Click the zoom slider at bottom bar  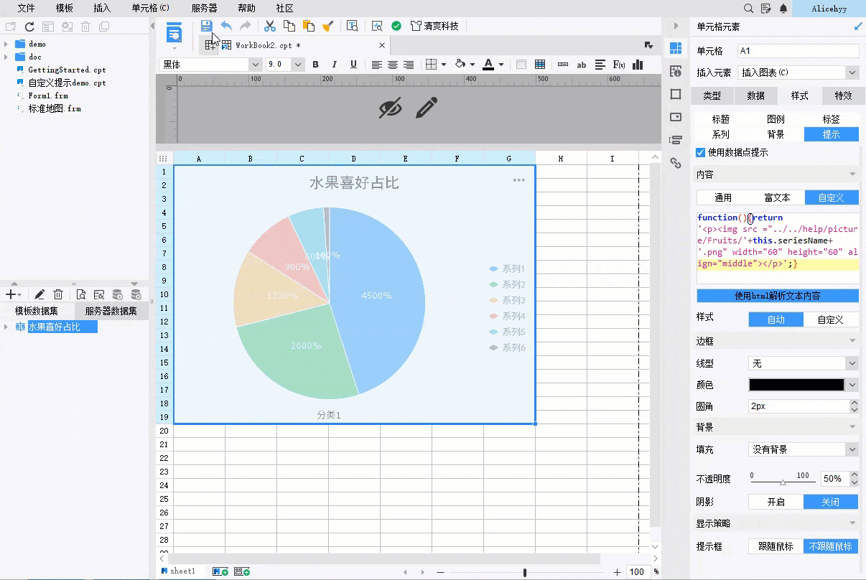click(x=525, y=572)
